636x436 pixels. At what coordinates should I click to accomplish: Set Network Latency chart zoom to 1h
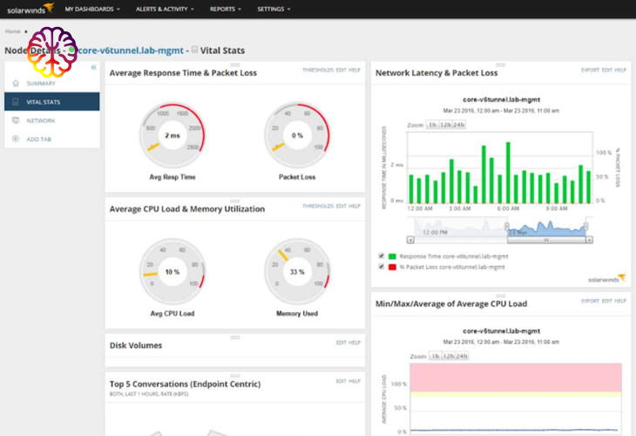tap(433, 125)
